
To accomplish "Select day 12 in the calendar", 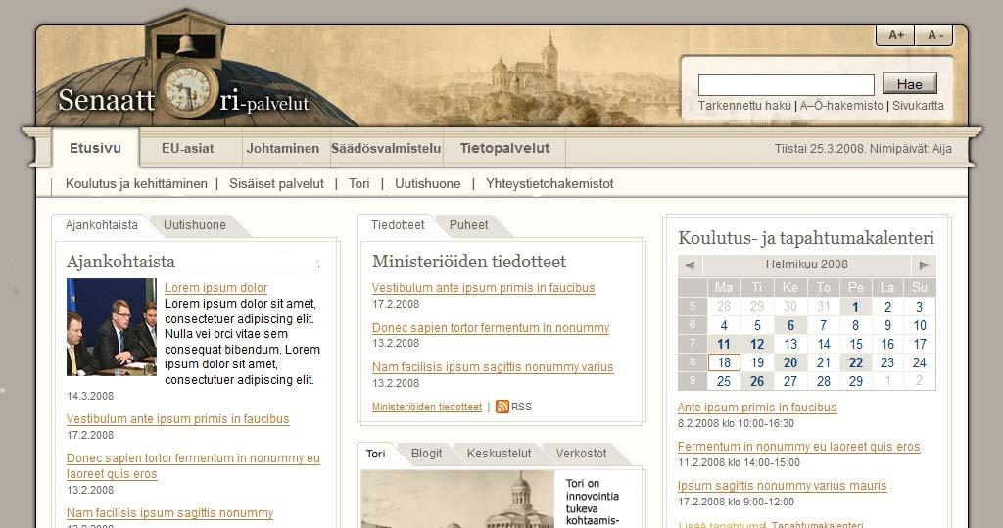I will pos(757,344).
